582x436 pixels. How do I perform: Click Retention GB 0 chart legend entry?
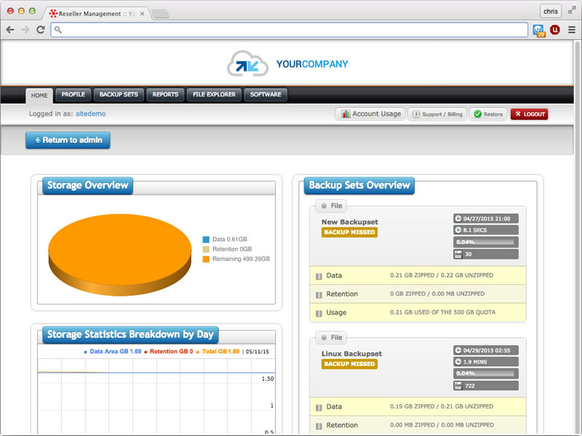(x=169, y=352)
